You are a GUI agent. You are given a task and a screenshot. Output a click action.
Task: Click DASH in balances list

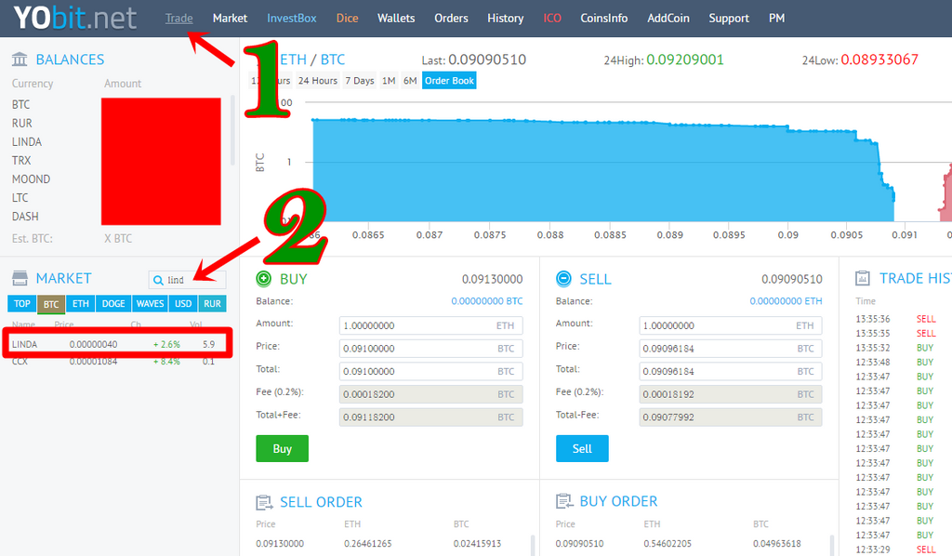click(25, 216)
